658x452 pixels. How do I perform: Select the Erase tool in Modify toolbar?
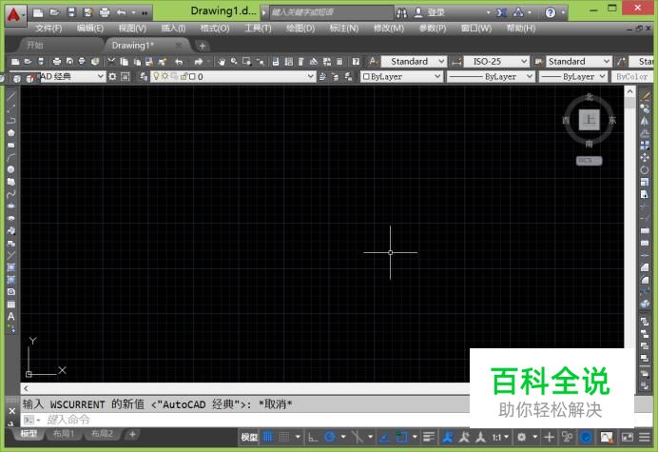[x=645, y=96]
